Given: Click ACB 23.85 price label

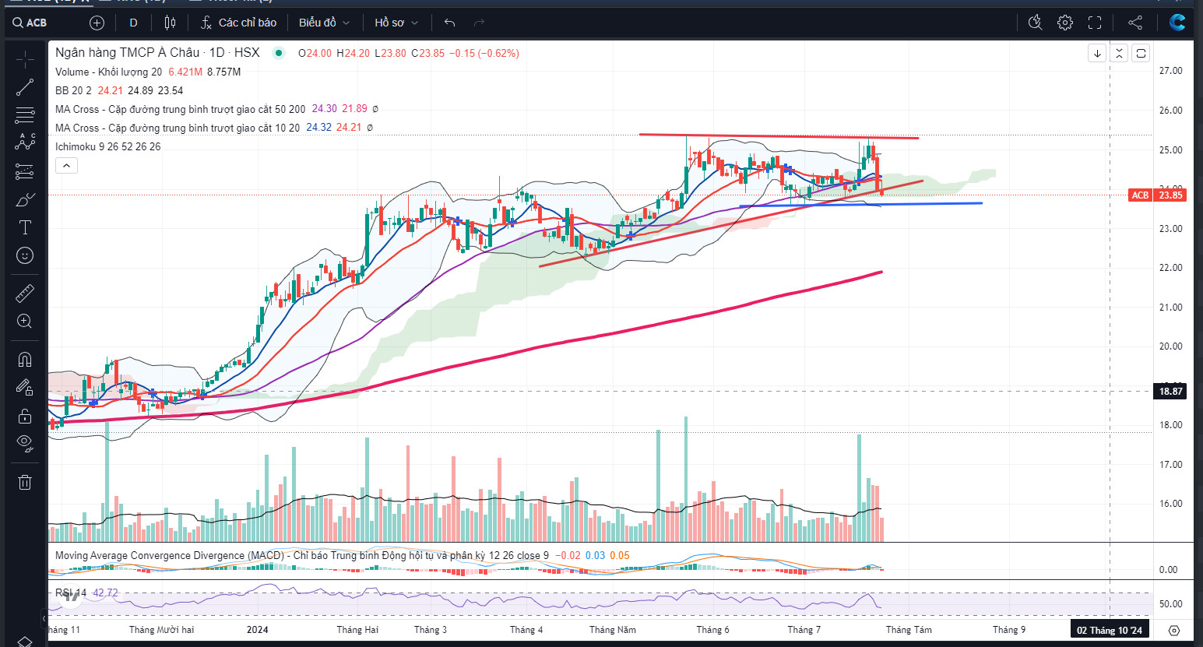Looking at the screenshot, I should (x=1158, y=195).
